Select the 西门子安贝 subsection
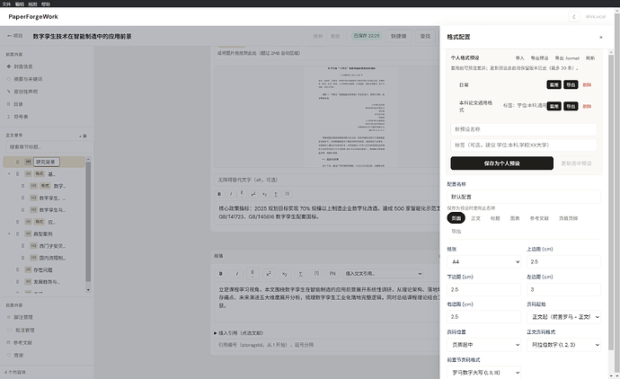620x379 pixels. (52, 246)
